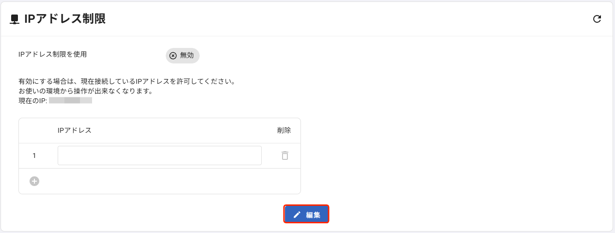Focus the IP address input field in row 1

click(x=159, y=155)
